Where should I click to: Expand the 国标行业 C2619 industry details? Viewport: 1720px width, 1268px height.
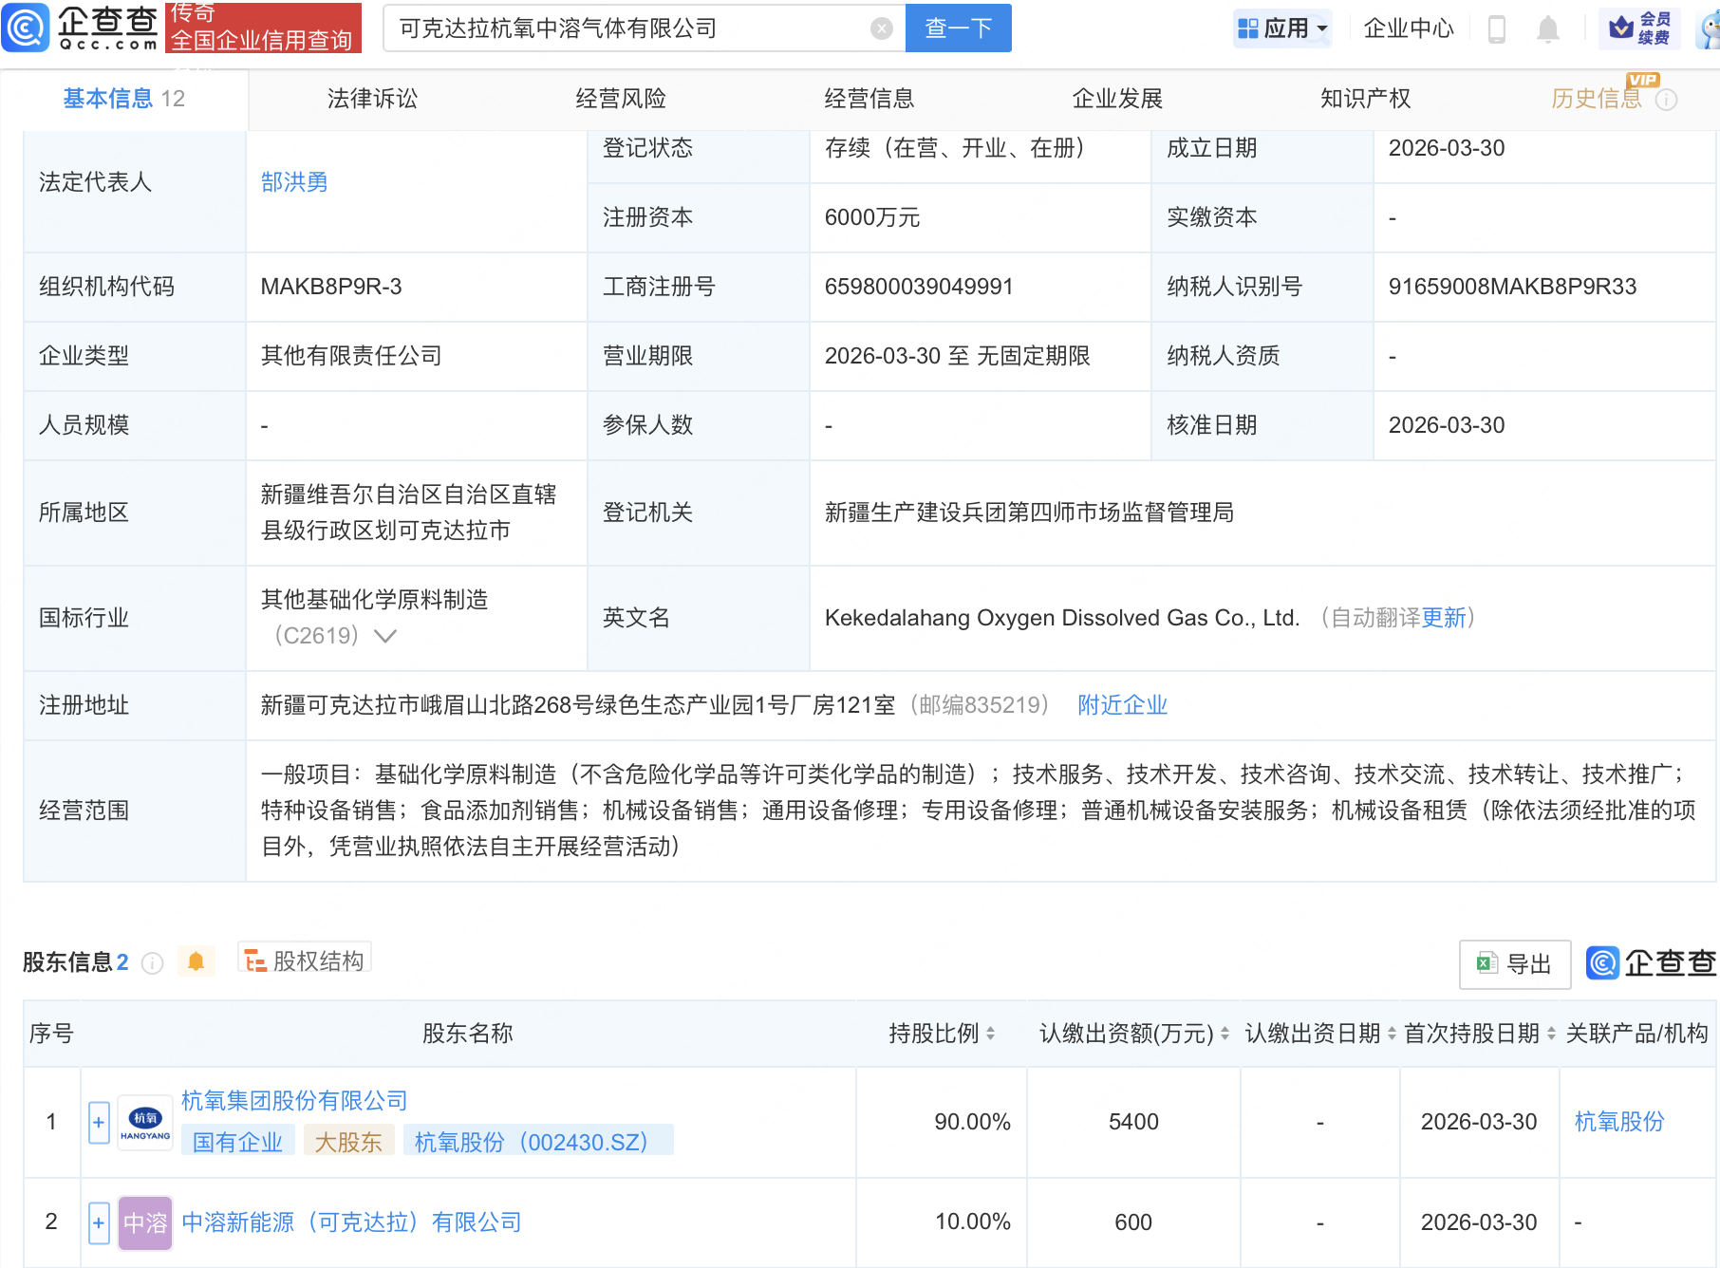pos(385,636)
